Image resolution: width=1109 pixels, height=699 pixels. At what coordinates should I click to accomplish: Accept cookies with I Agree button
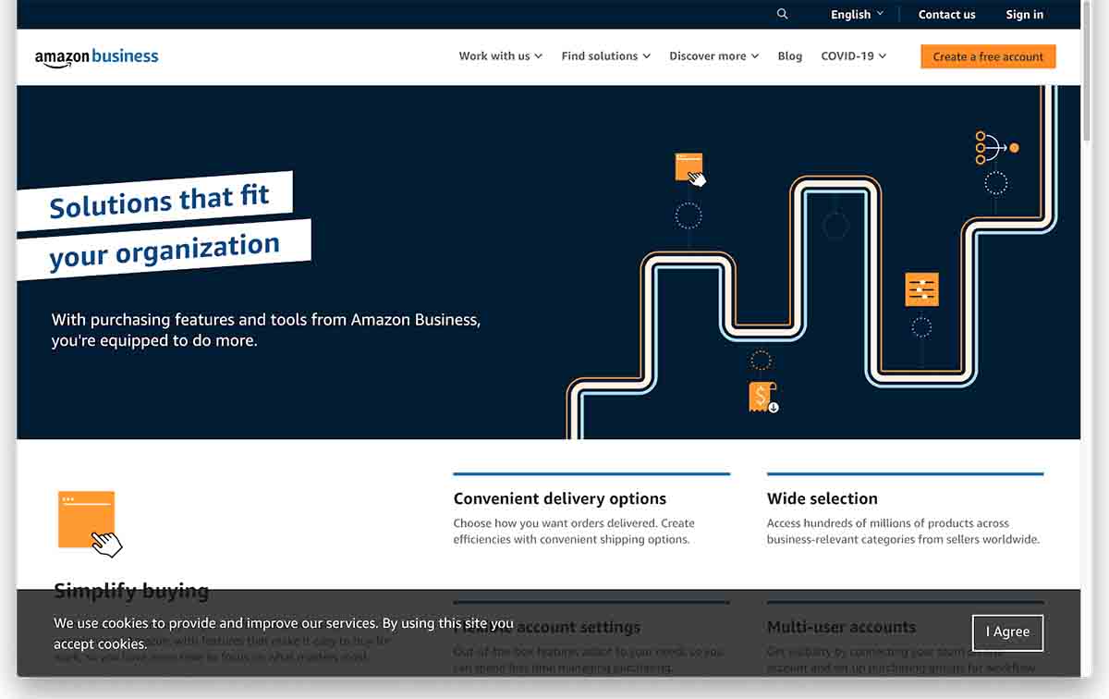(1007, 632)
